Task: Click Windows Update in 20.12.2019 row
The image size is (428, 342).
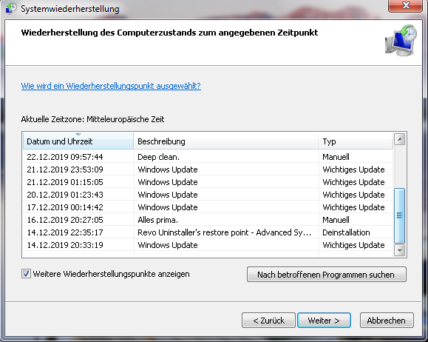Action: click(168, 195)
